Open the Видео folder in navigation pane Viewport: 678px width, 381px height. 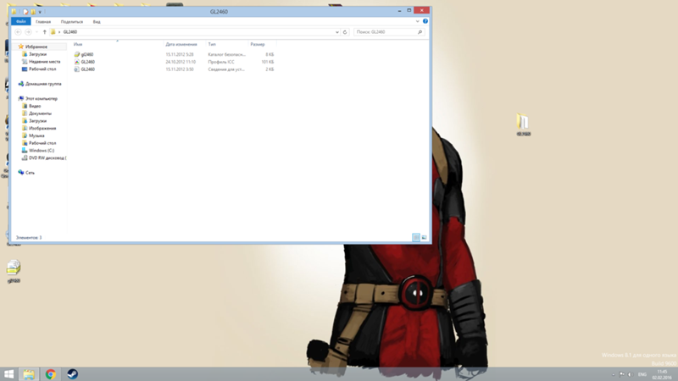(35, 106)
